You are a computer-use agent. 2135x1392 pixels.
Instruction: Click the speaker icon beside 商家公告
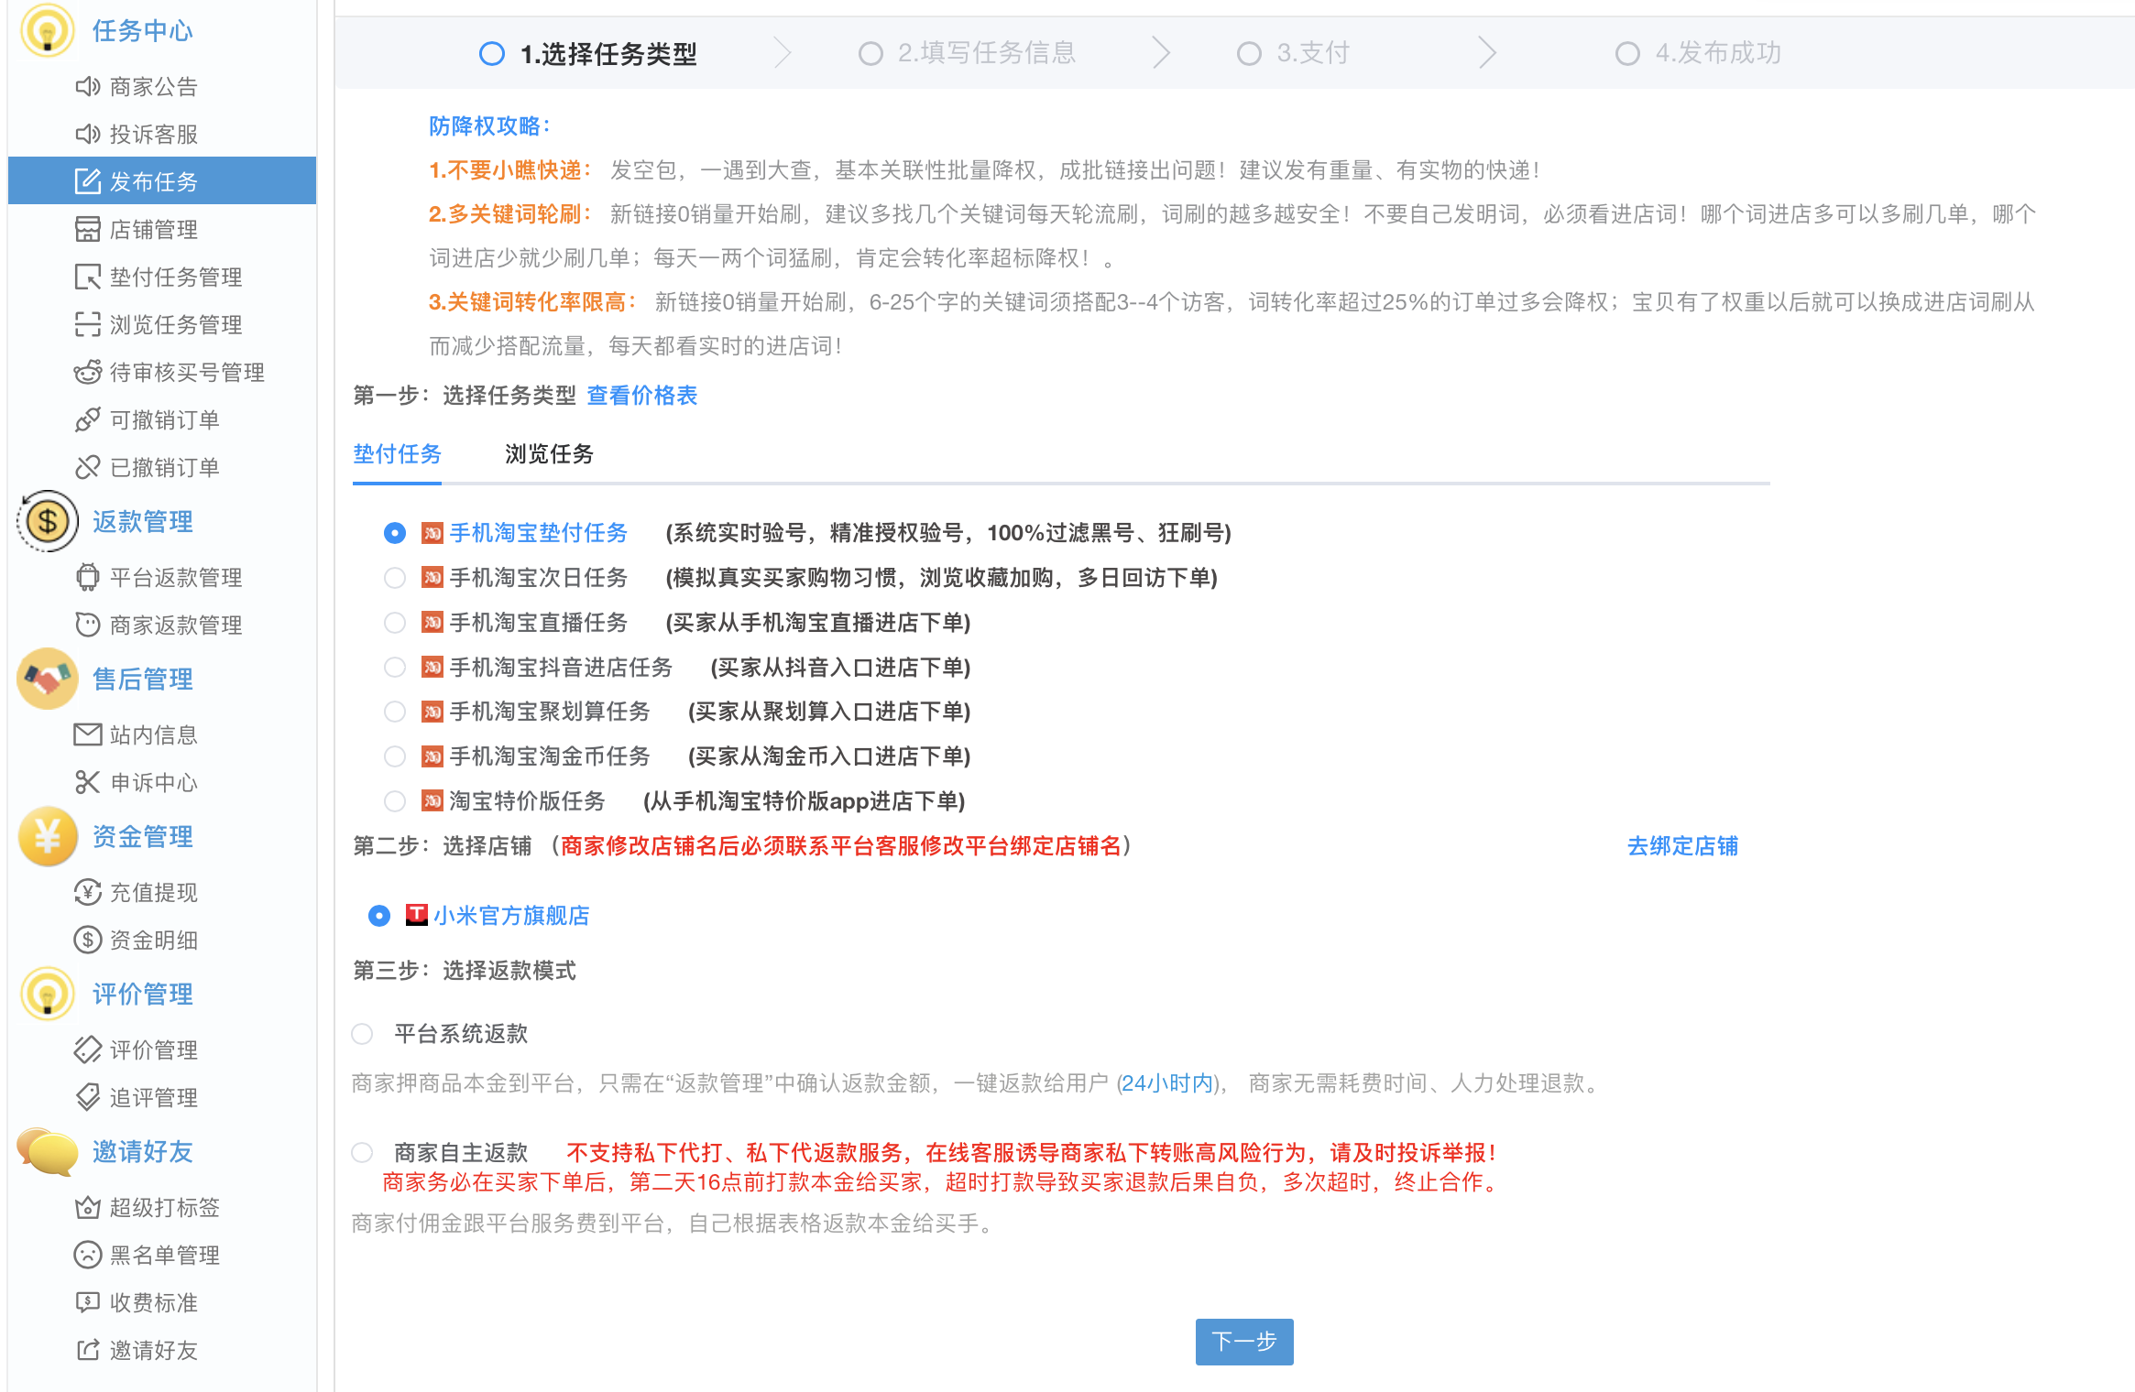87,87
